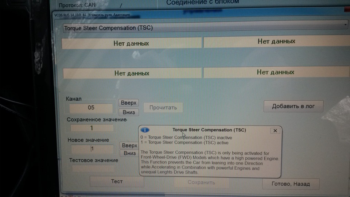This screenshot has width=350, height=197.
Task: Click the Тестовое значение label
Action: 94,160
